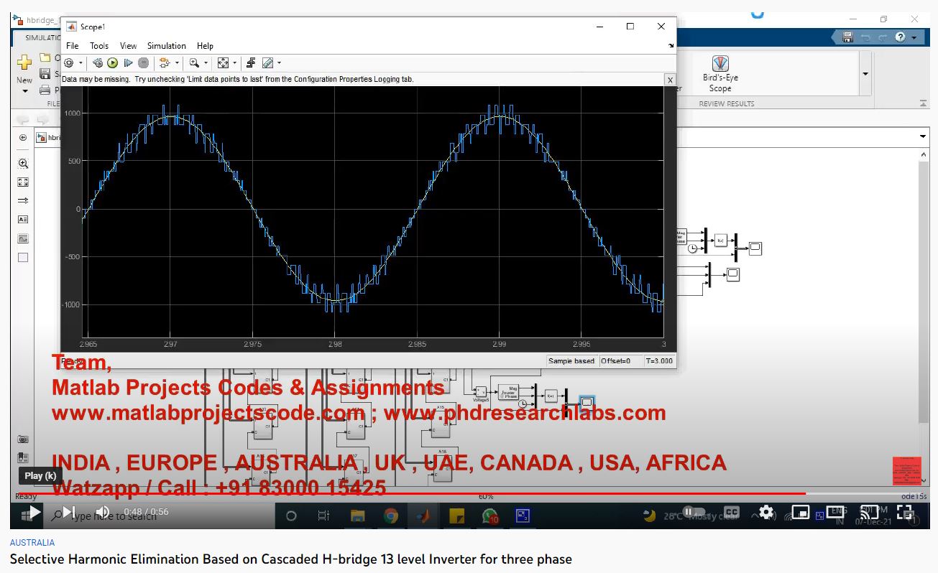Expand the cursor measurements dropdown arrow
This screenshot has height=573, width=938.
(x=279, y=63)
